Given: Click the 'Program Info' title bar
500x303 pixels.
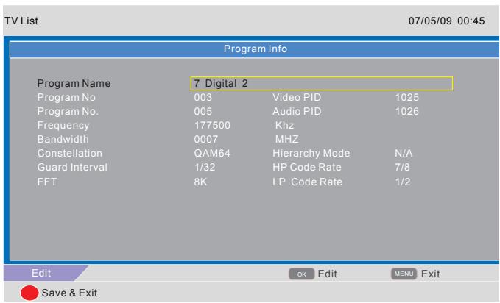Looking at the screenshot, I should coord(255,49).
